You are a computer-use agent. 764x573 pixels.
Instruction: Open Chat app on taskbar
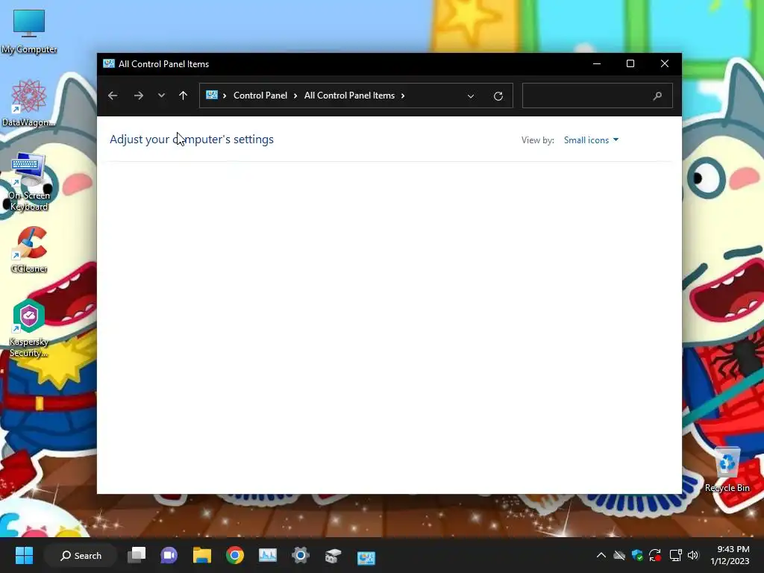click(169, 555)
